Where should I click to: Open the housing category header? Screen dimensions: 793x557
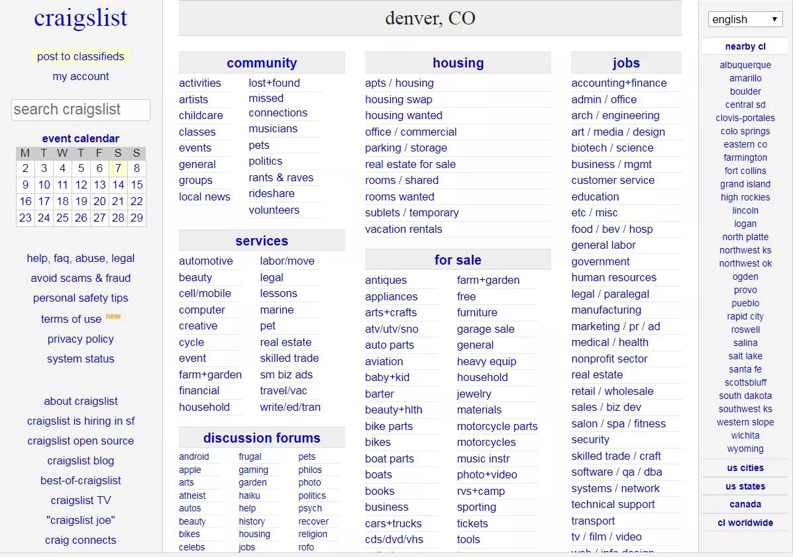458,63
